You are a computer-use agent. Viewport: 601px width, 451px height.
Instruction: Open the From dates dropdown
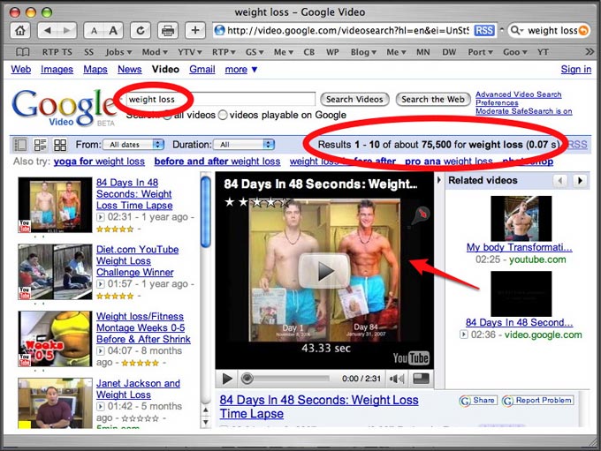(x=133, y=145)
